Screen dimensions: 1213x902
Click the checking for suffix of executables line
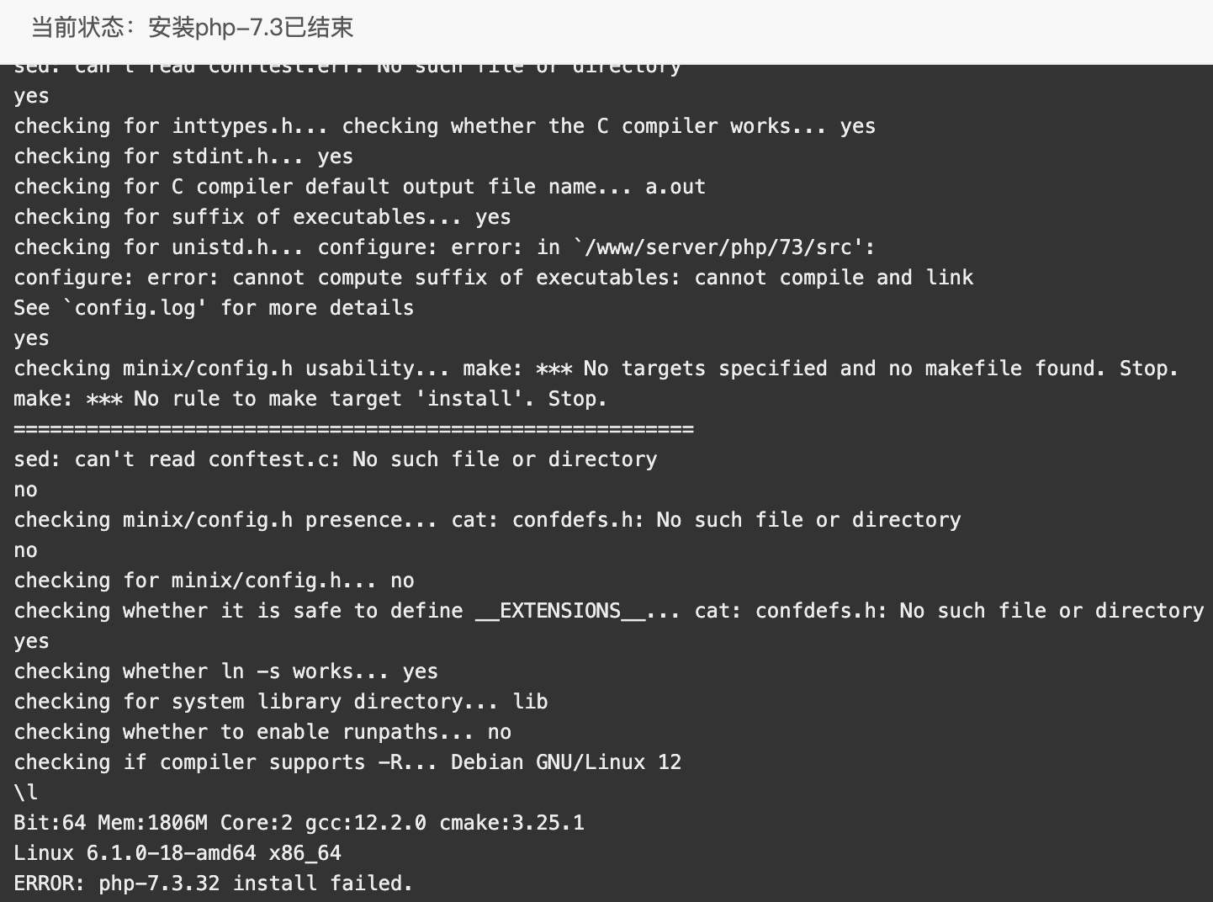click(x=262, y=217)
